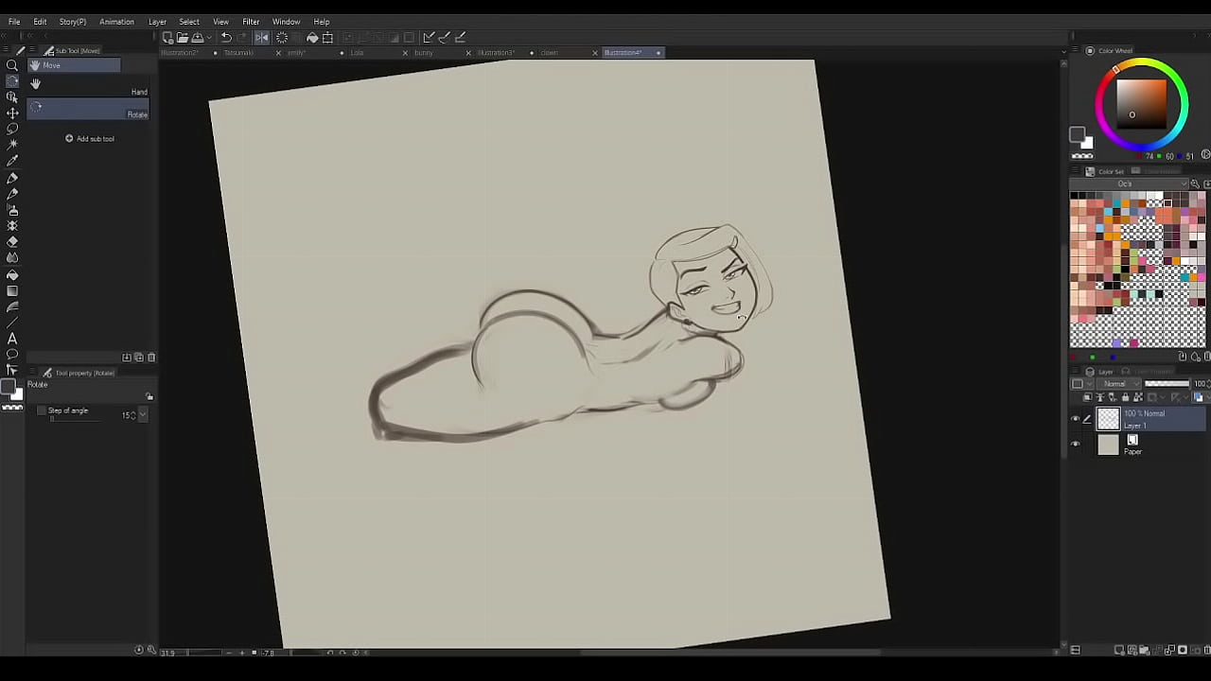The image size is (1211, 681).
Task: Open the Filter menu
Action: tap(251, 22)
